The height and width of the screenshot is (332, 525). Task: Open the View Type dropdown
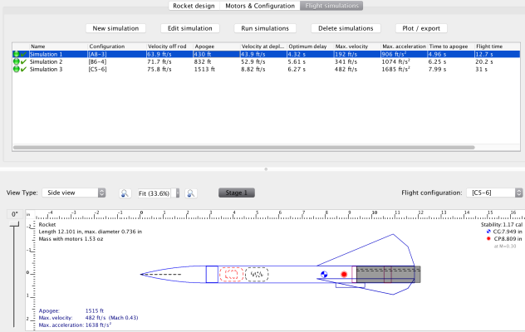click(x=73, y=193)
